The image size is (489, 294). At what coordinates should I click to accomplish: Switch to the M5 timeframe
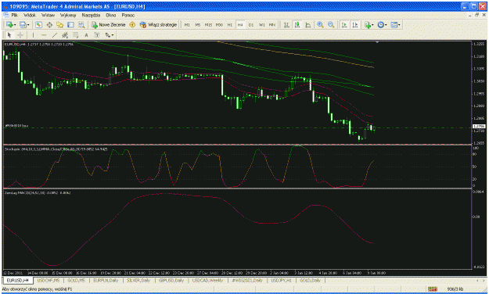click(x=197, y=24)
